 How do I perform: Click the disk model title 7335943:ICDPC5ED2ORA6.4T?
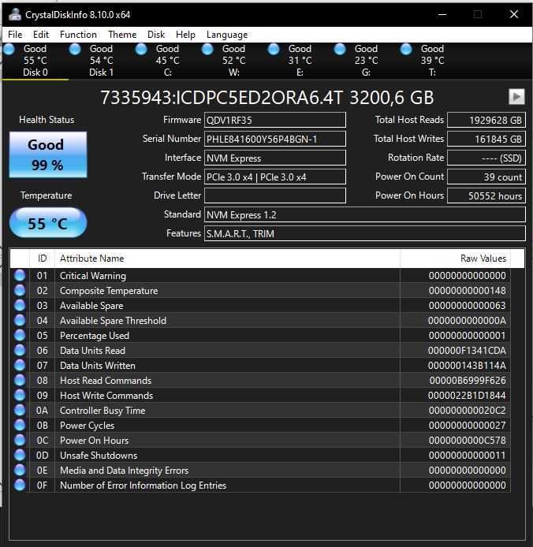click(x=222, y=97)
